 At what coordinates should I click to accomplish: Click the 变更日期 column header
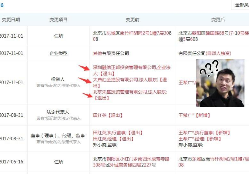coord(11,20)
